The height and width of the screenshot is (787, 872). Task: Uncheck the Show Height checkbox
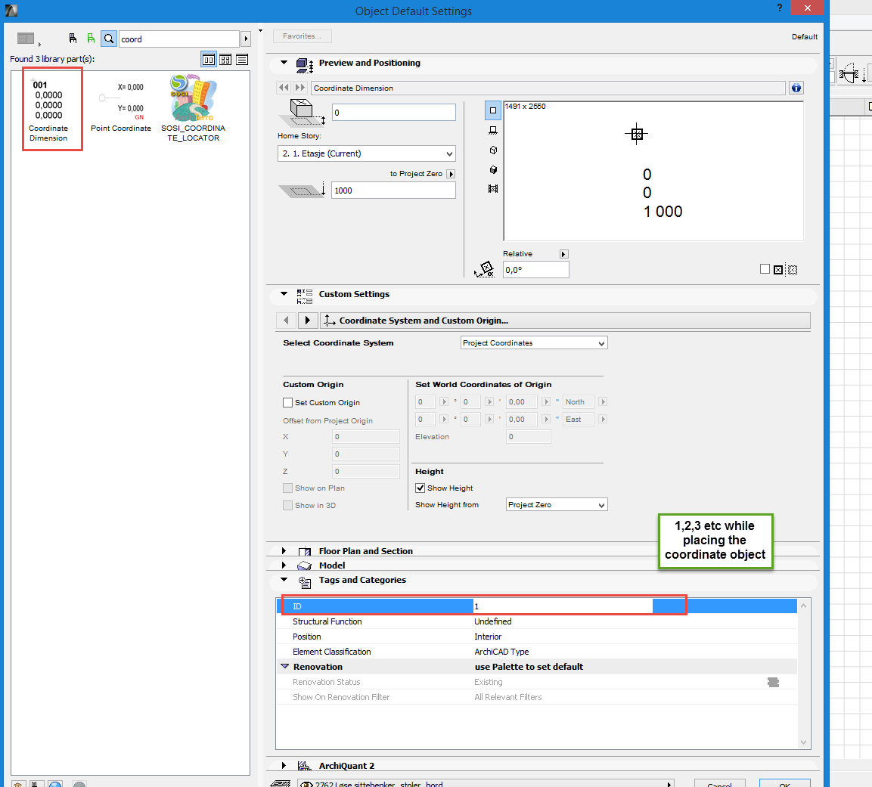pos(420,488)
